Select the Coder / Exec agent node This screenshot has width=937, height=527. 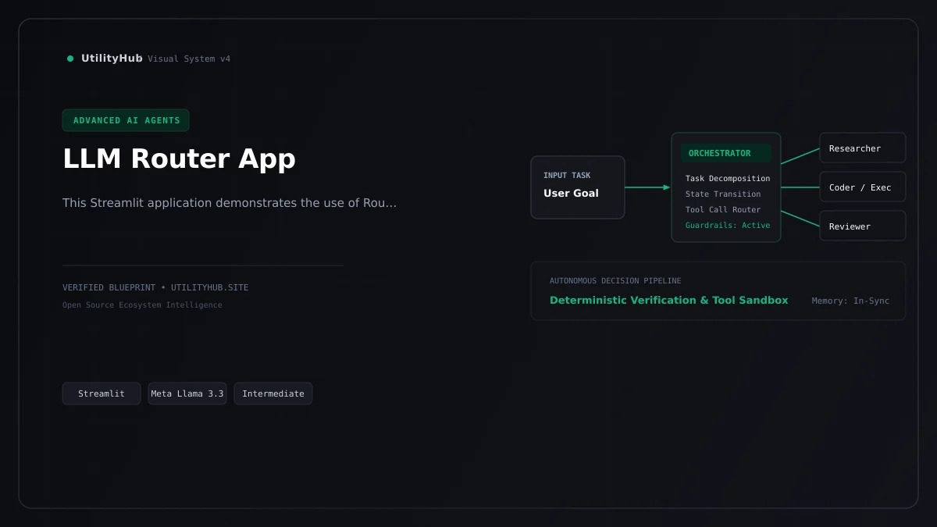863,187
